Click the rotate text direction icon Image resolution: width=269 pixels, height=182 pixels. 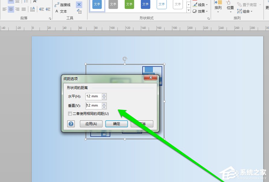click(x=33, y=9)
